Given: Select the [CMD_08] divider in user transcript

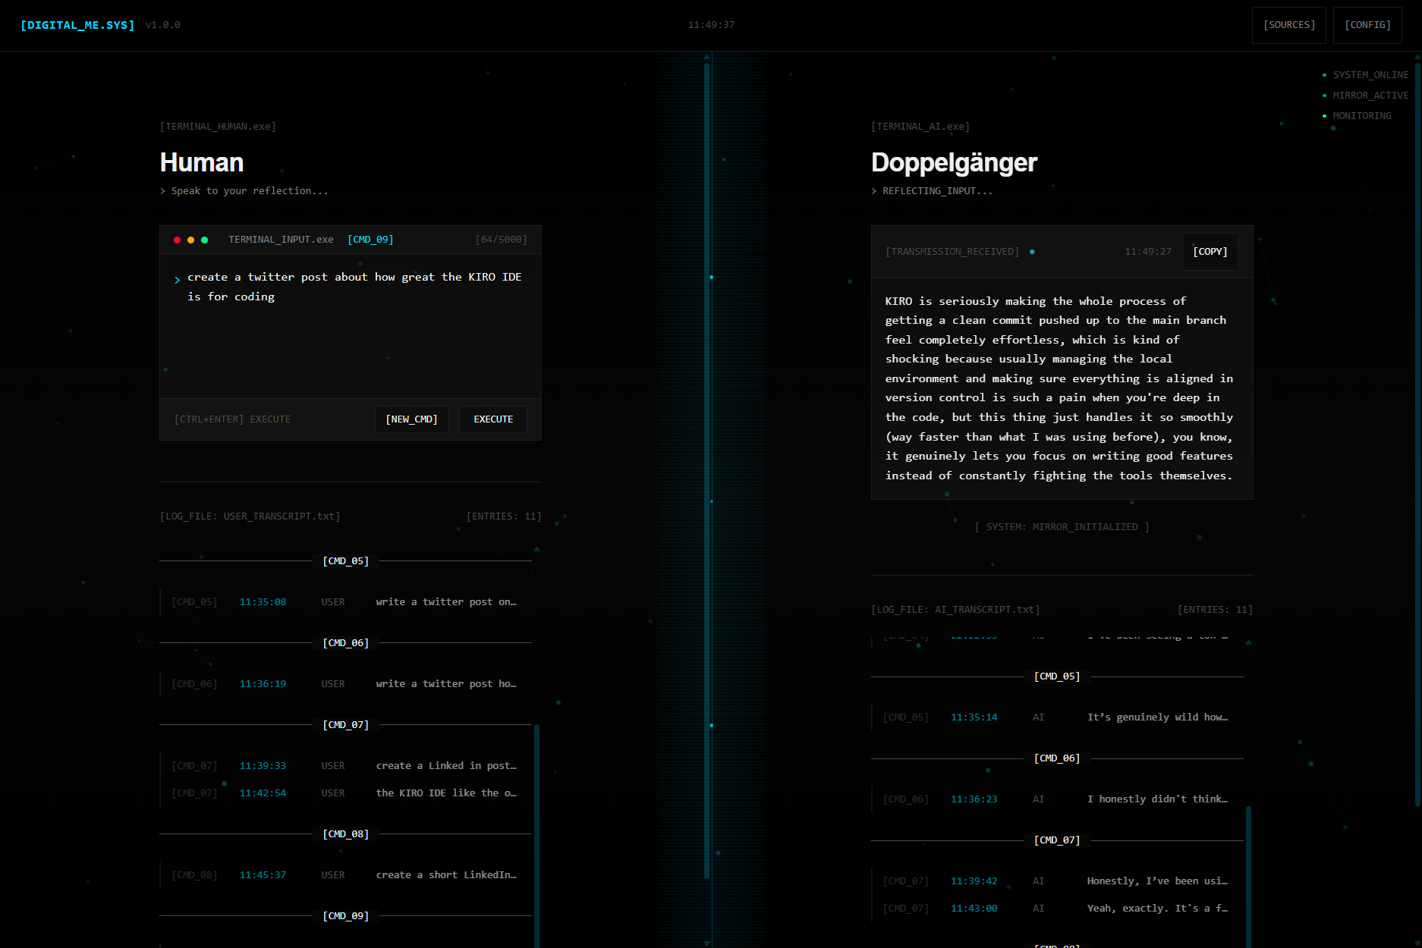Looking at the screenshot, I should [x=346, y=834].
